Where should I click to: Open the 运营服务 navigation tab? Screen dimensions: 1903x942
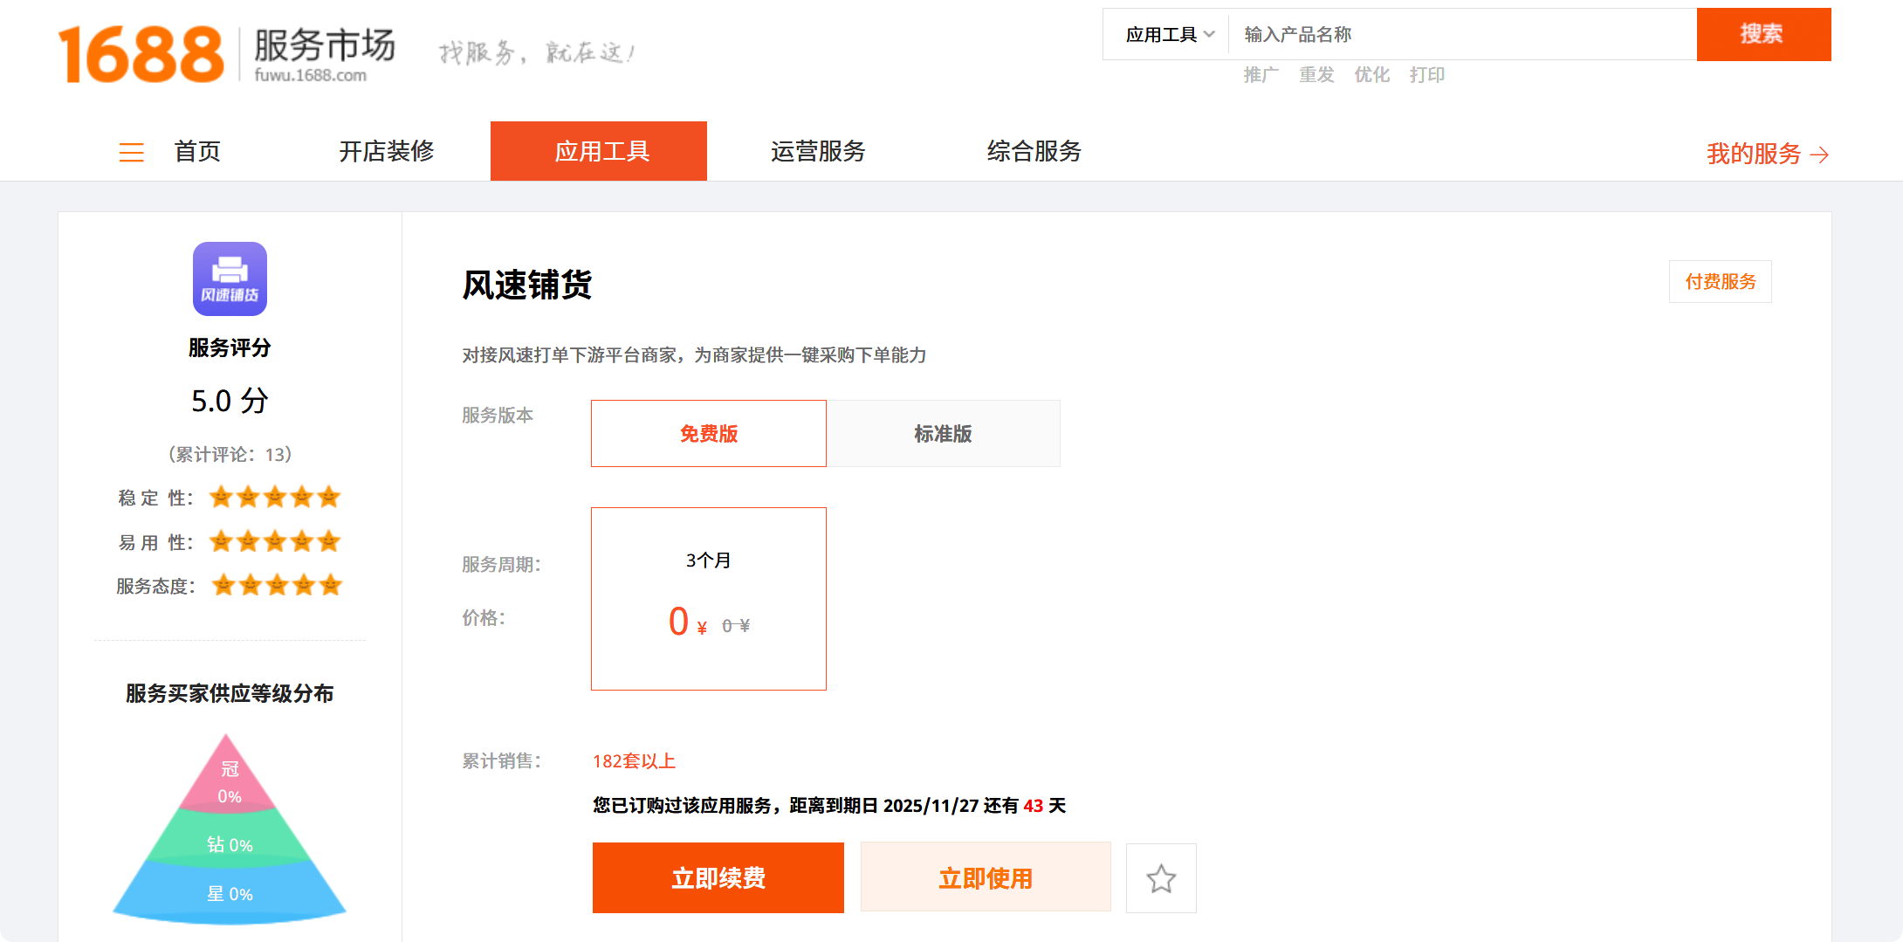pyautogui.click(x=817, y=152)
